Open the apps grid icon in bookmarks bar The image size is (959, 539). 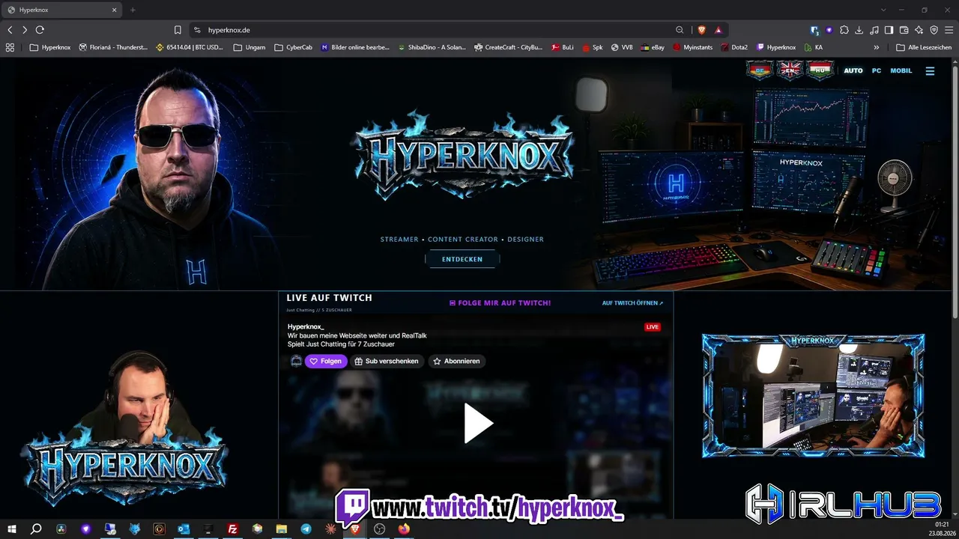(10, 47)
